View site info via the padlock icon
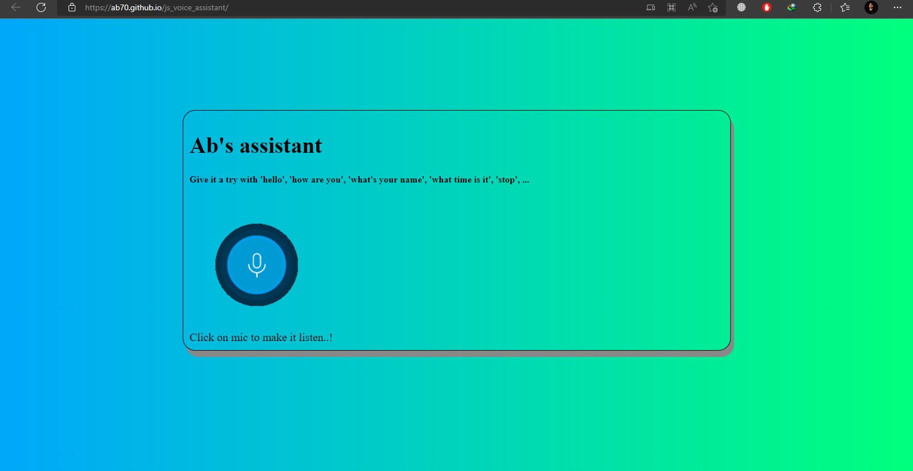The width and height of the screenshot is (913, 471). point(72,7)
